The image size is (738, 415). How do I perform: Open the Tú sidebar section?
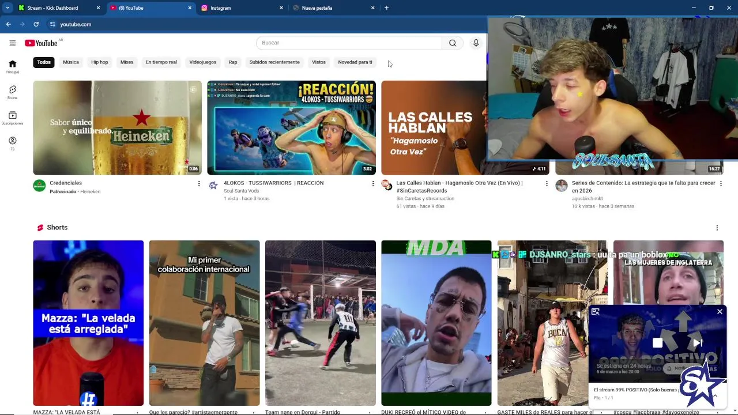(x=12, y=144)
